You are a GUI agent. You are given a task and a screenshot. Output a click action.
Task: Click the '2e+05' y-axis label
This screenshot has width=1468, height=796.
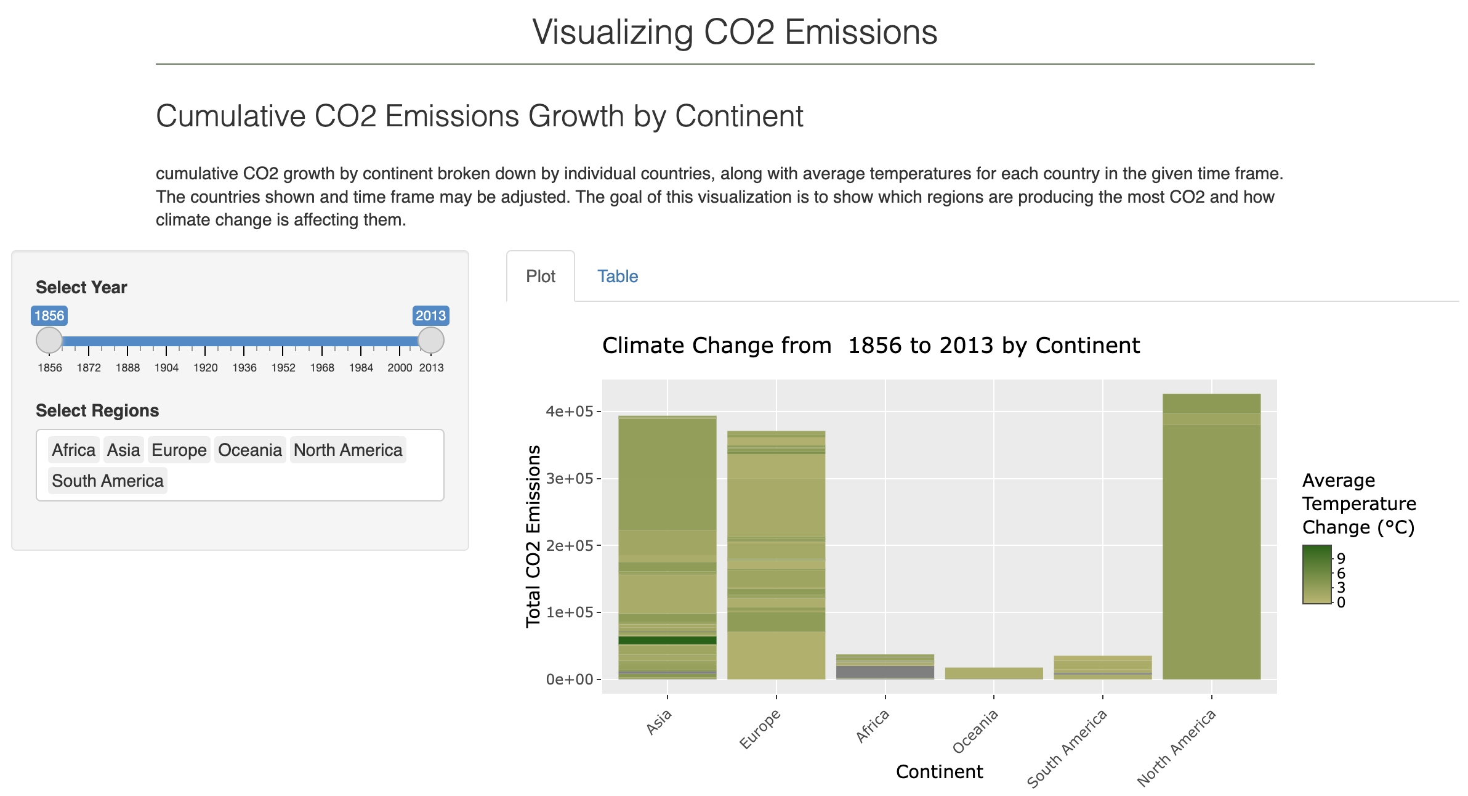569,545
